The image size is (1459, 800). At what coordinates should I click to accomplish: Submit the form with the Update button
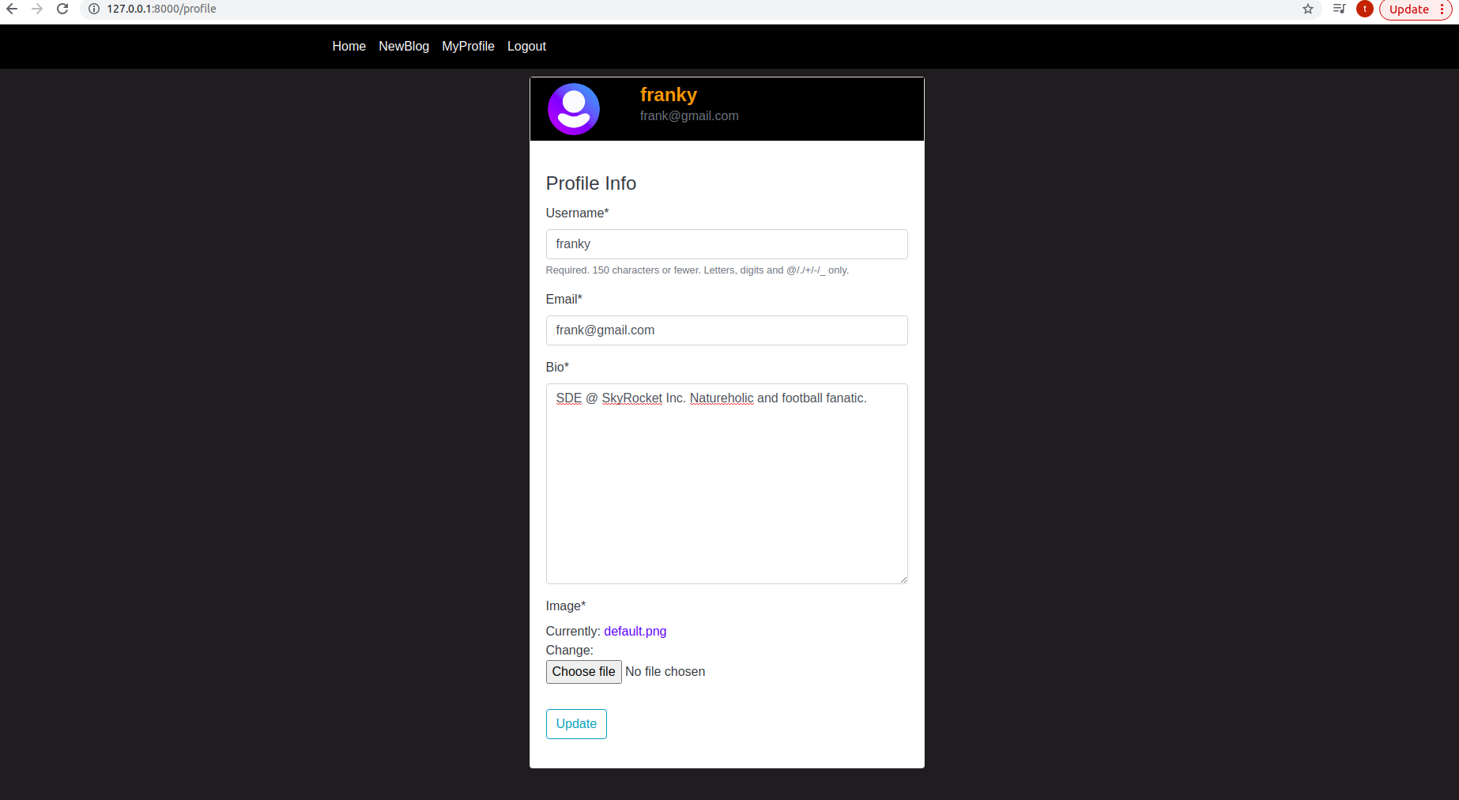tap(575, 723)
